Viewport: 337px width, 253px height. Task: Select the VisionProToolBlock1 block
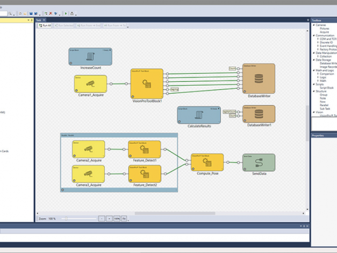pyautogui.click(x=147, y=83)
